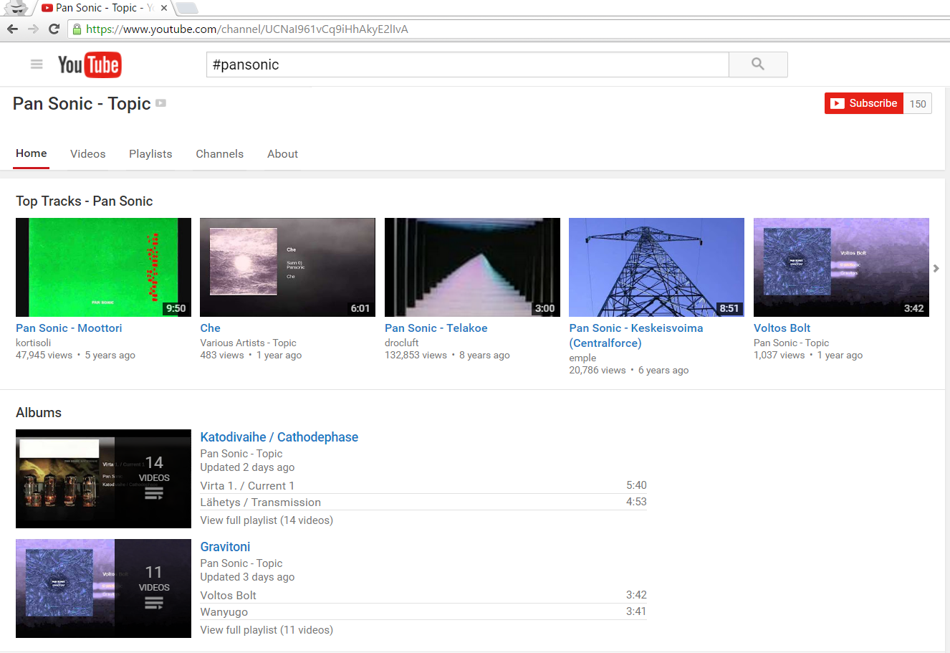The width and height of the screenshot is (950, 653).
Task: Click the search magnifier button
Action: tap(758, 65)
